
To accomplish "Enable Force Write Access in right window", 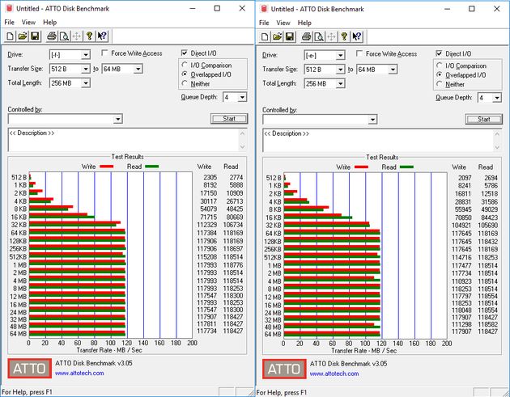I will 359,53.
